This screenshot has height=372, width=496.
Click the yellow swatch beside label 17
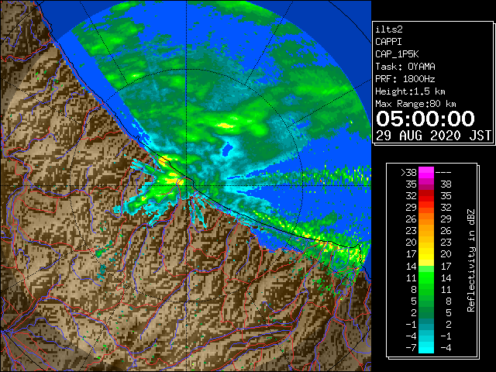pos(426,254)
